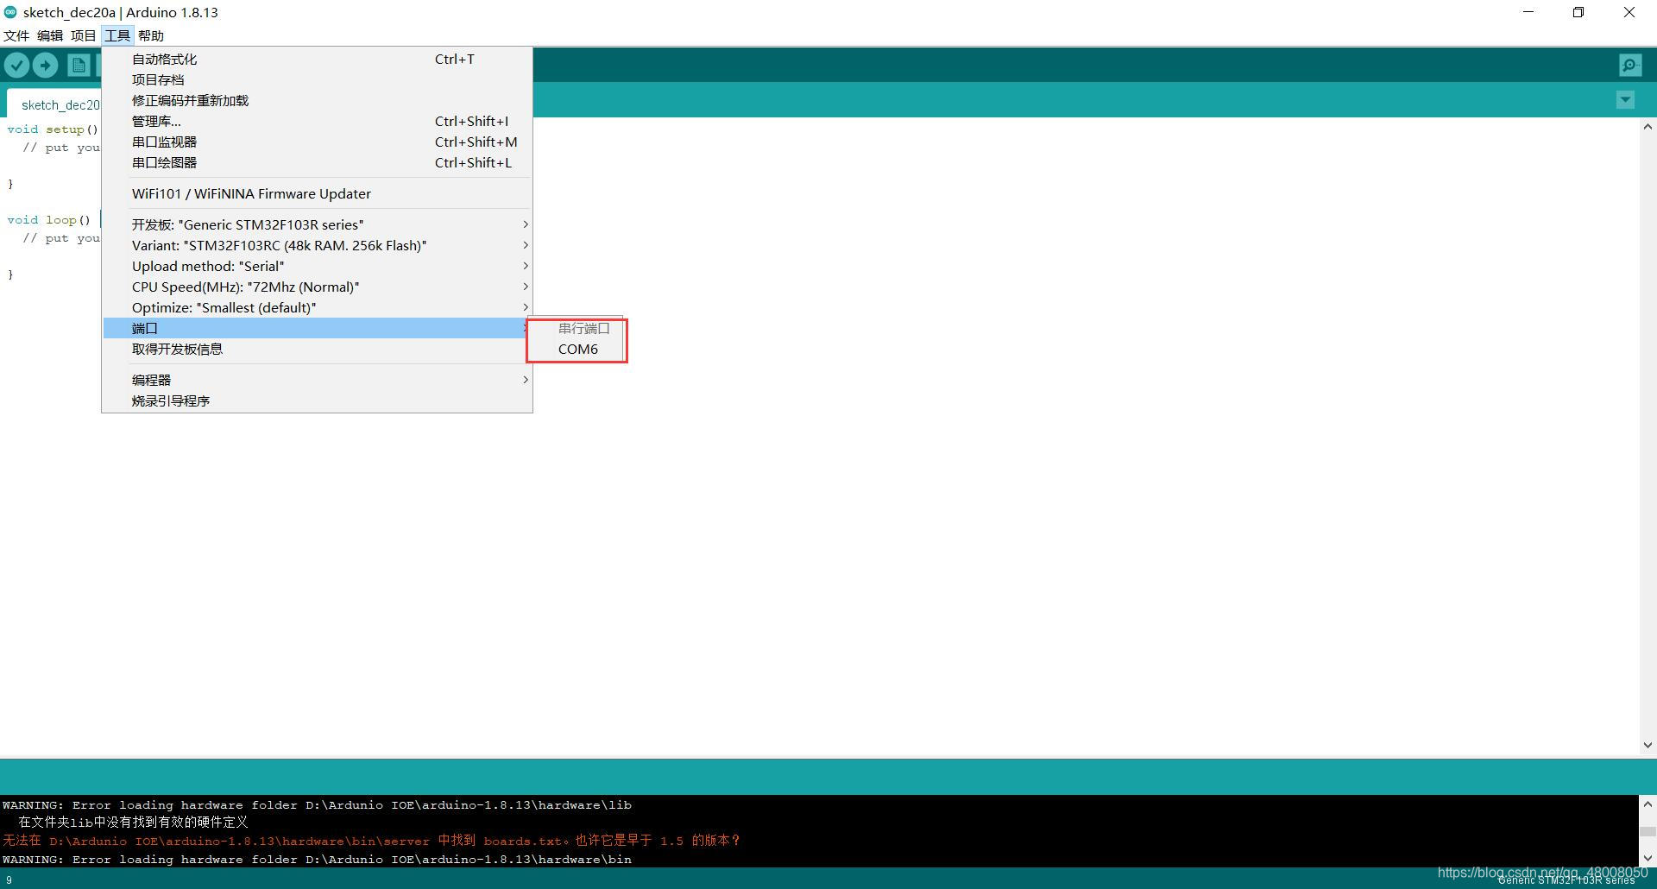
Task: Open the 项目 menu
Action: [x=84, y=35]
